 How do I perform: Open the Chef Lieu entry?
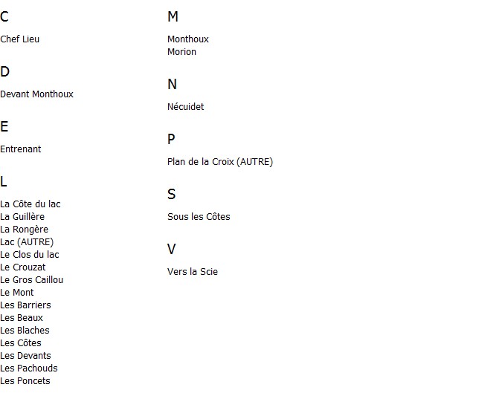[x=20, y=39]
